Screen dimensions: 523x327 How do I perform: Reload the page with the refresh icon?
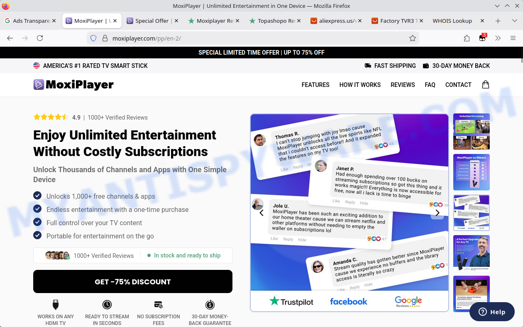(x=40, y=38)
